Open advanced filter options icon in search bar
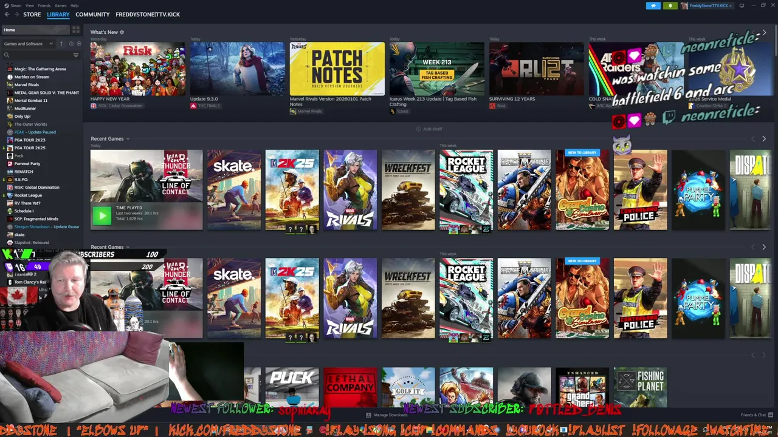The width and height of the screenshot is (778, 437). [76, 55]
